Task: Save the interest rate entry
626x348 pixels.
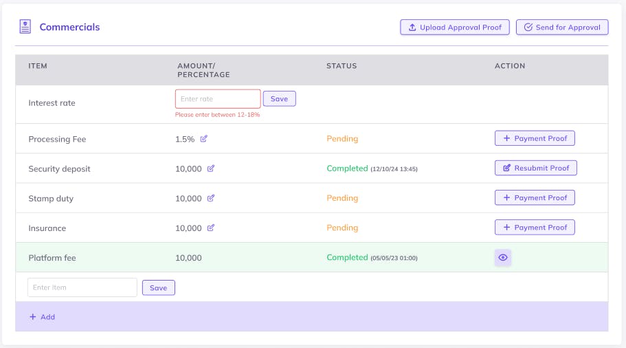Action: click(279, 99)
